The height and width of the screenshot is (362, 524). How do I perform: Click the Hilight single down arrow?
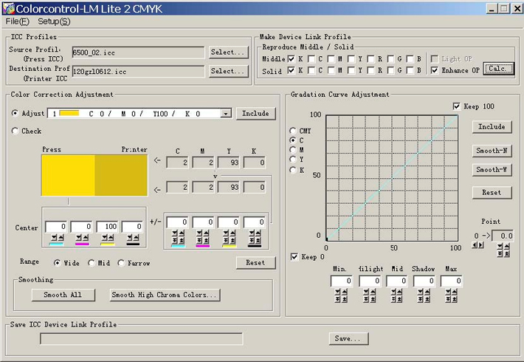(x=366, y=292)
